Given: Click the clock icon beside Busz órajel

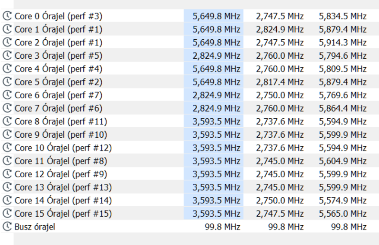Looking at the screenshot, I should click(7, 227).
